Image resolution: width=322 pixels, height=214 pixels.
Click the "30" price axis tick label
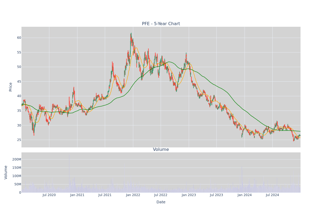(19, 125)
